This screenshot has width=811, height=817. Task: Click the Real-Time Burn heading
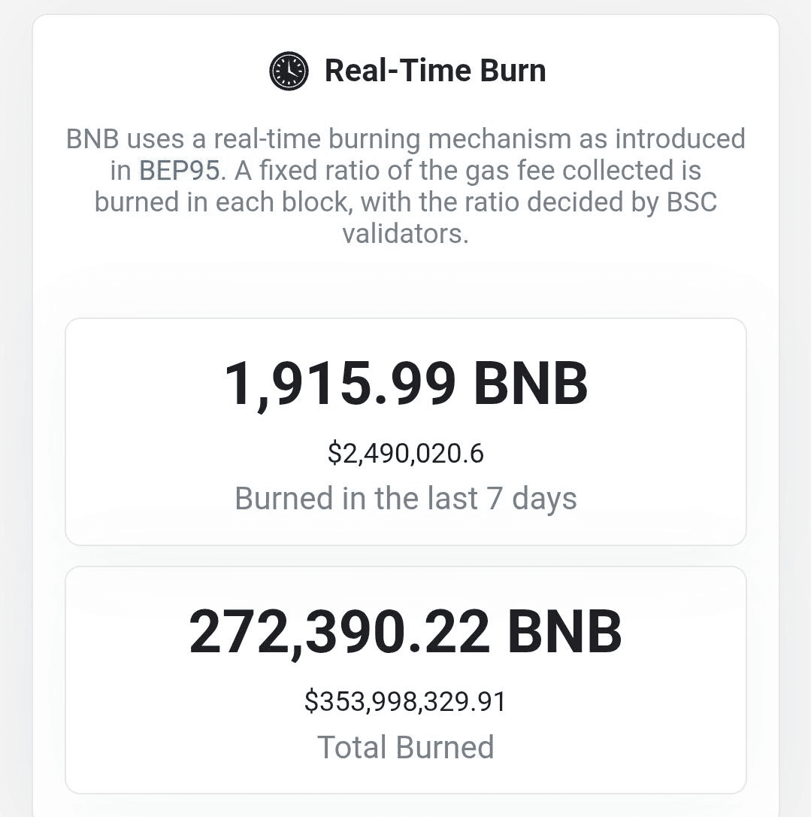pyautogui.click(x=435, y=71)
